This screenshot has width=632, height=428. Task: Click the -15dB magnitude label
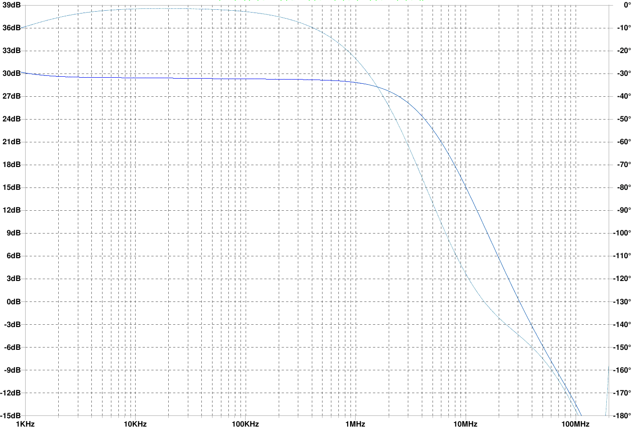[10, 415]
